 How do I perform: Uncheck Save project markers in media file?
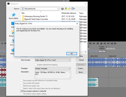point(22,91)
